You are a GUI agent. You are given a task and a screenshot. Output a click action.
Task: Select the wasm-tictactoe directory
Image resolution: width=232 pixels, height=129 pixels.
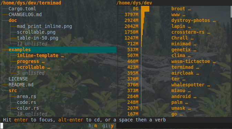tap(191, 61)
